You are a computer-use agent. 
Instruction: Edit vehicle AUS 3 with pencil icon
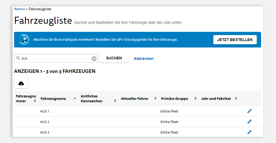pos(249,132)
